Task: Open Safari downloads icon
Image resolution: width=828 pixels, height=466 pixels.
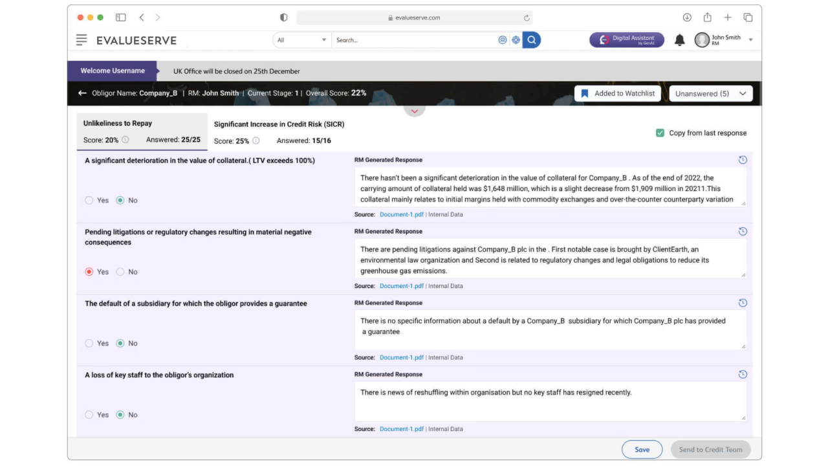Action: [x=687, y=17]
